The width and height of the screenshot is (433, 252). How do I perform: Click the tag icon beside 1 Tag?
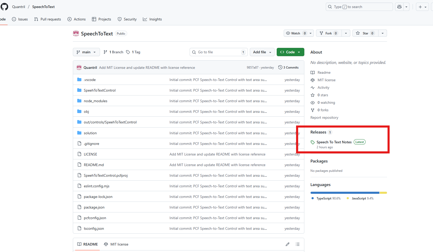[128, 52]
